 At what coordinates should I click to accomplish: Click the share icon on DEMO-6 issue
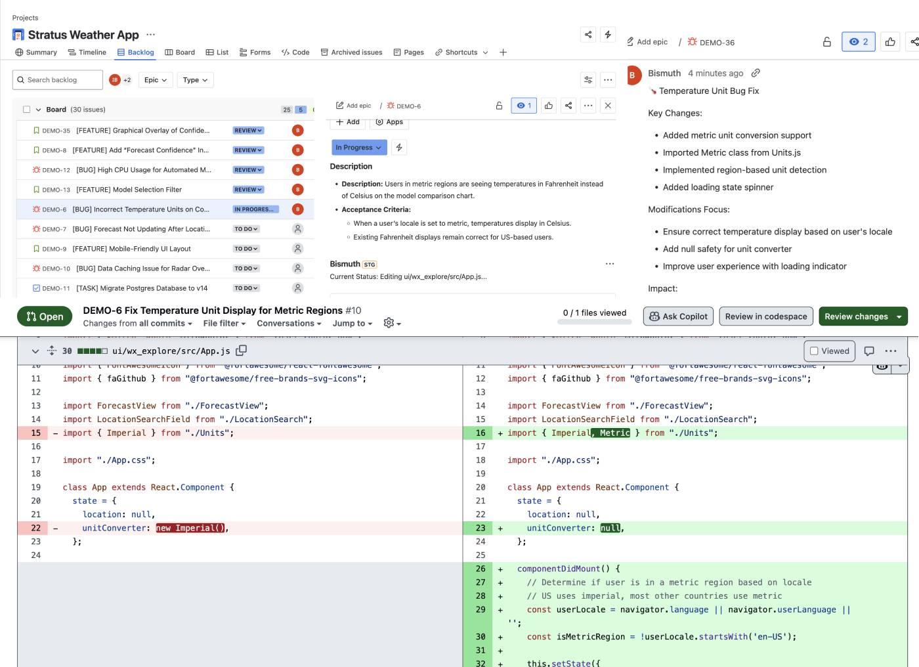pos(568,106)
